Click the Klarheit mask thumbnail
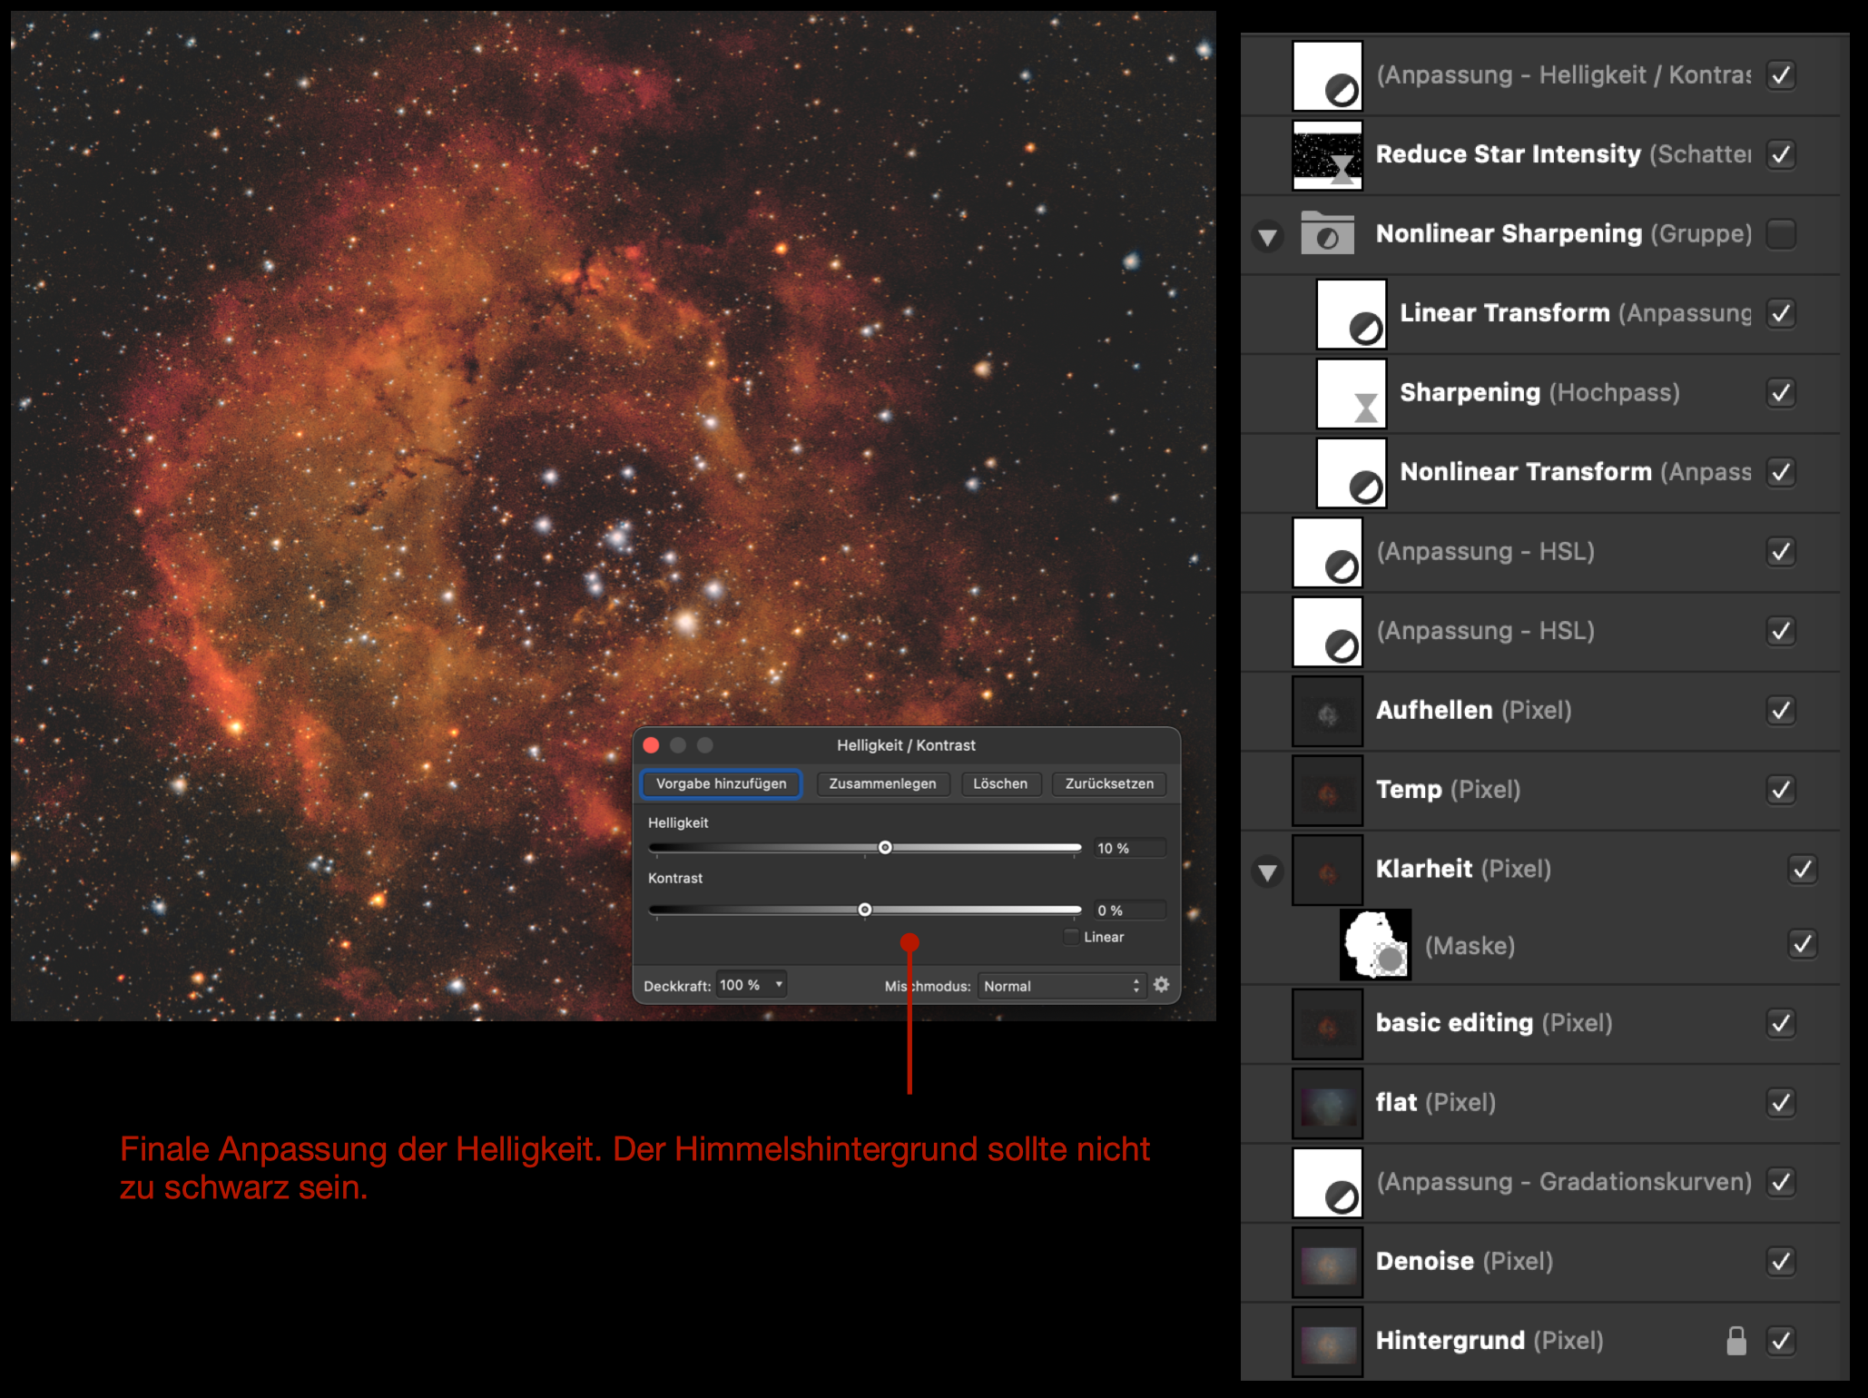The image size is (1868, 1398). (1375, 945)
